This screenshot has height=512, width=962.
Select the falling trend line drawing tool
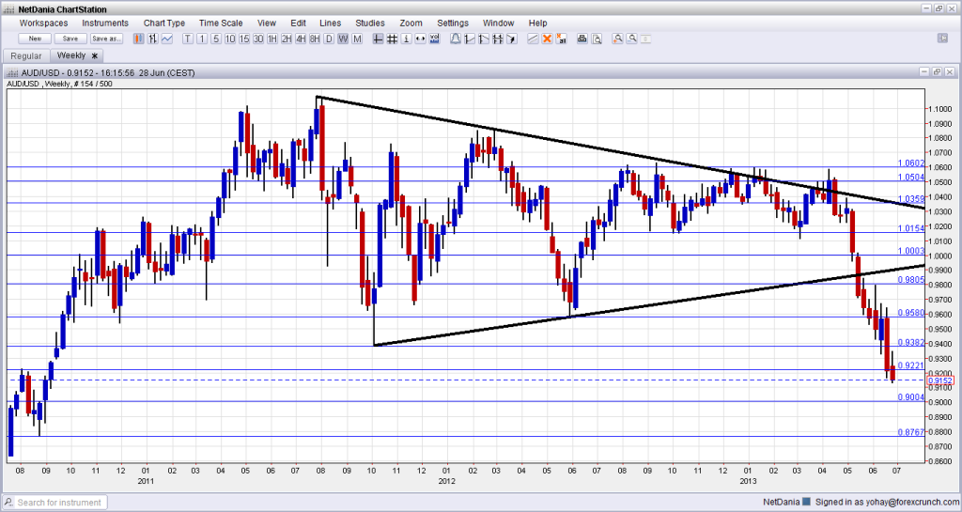[x=484, y=39]
